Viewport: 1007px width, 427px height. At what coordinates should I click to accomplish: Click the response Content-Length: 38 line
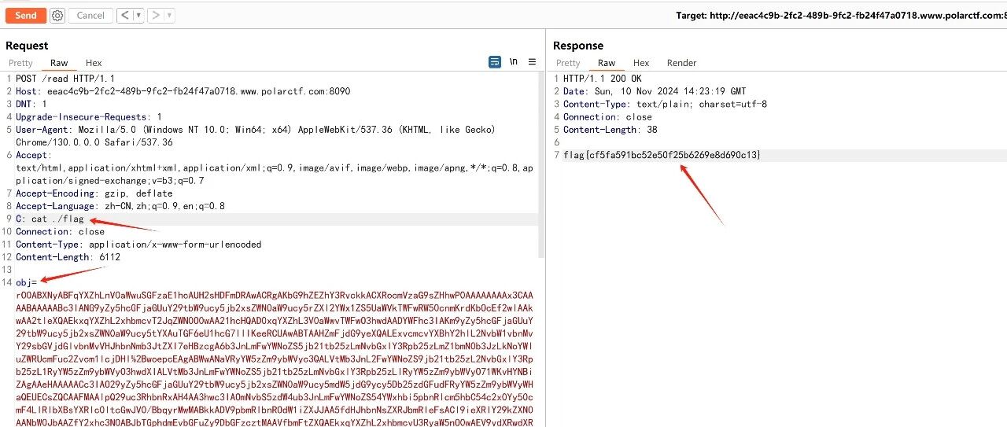point(610,130)
